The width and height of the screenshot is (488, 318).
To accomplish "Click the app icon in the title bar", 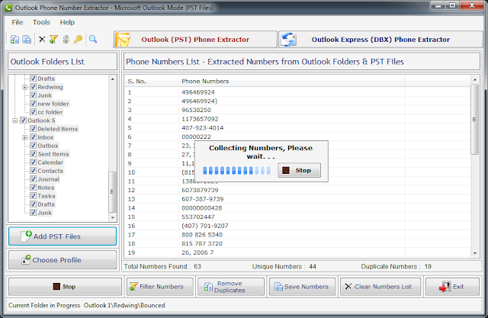I will pyautogui.click(x=8, y=8).
